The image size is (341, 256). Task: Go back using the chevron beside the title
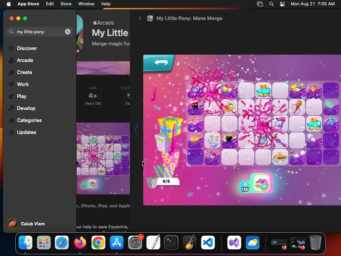coord(140,18)
